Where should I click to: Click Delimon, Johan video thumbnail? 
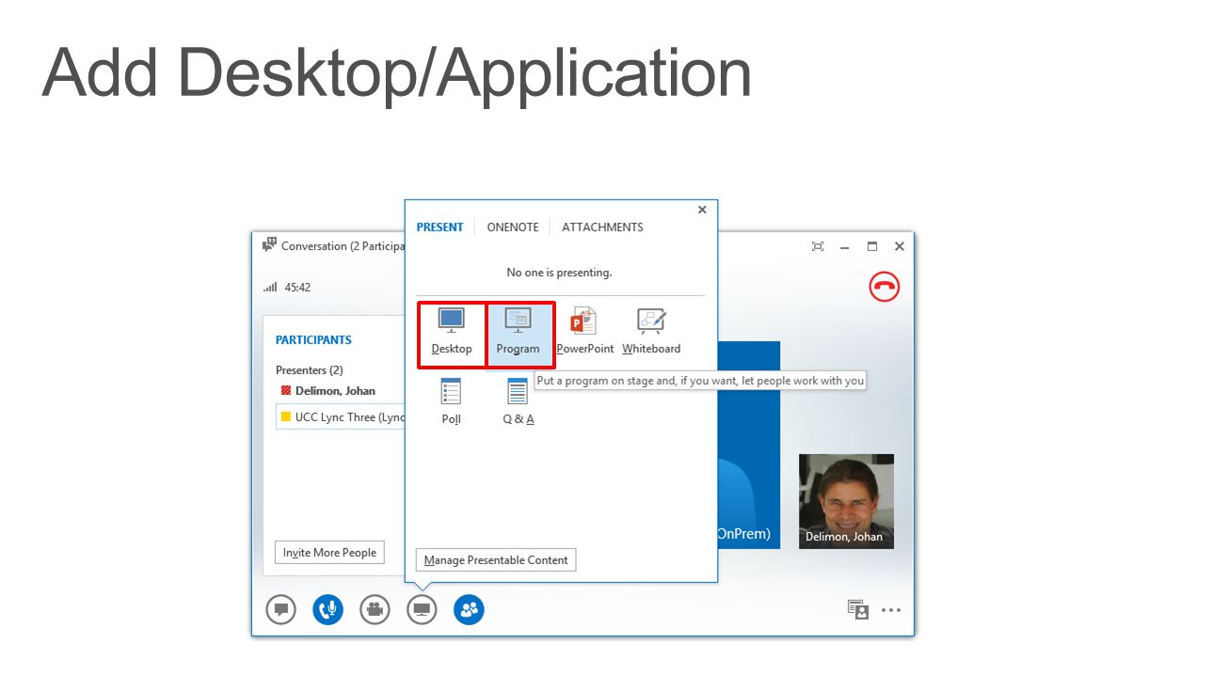click(846, 501)
